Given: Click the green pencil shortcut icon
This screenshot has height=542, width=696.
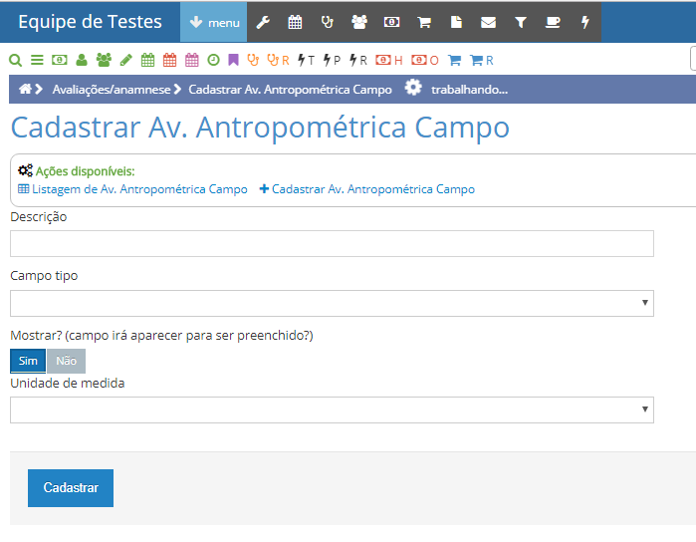Looking at the screenshot, I should [x=125, y=60].
